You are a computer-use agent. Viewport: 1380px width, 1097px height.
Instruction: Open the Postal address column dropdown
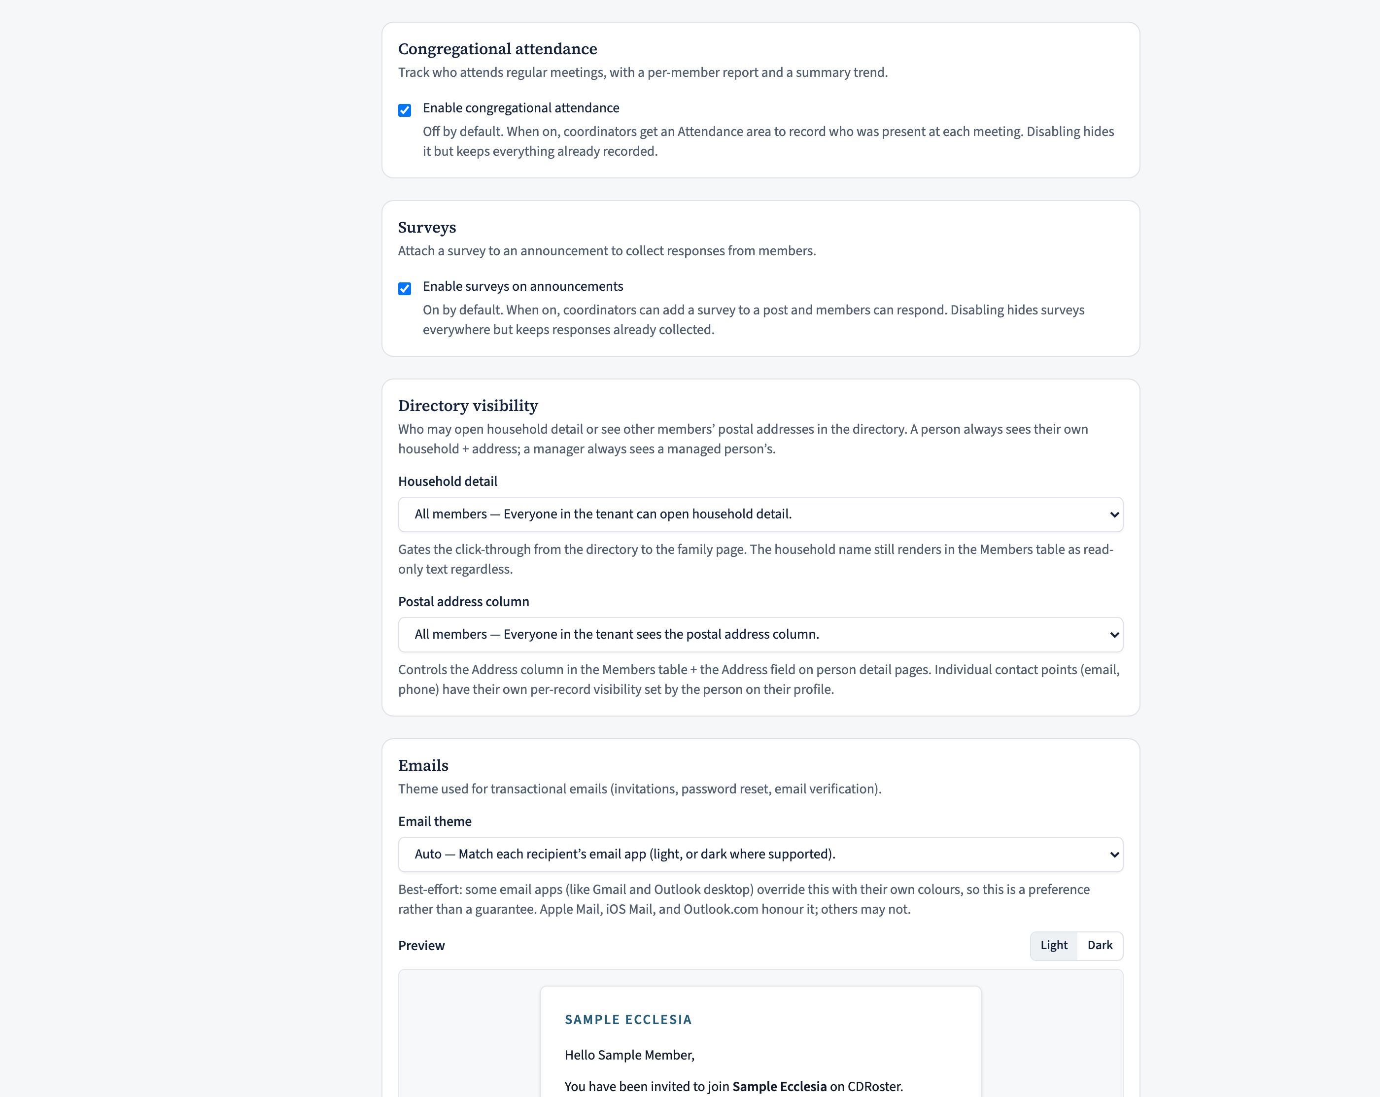coord(760,635)
